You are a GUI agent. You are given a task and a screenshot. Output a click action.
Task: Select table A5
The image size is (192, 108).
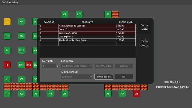[x=65, y=94]
